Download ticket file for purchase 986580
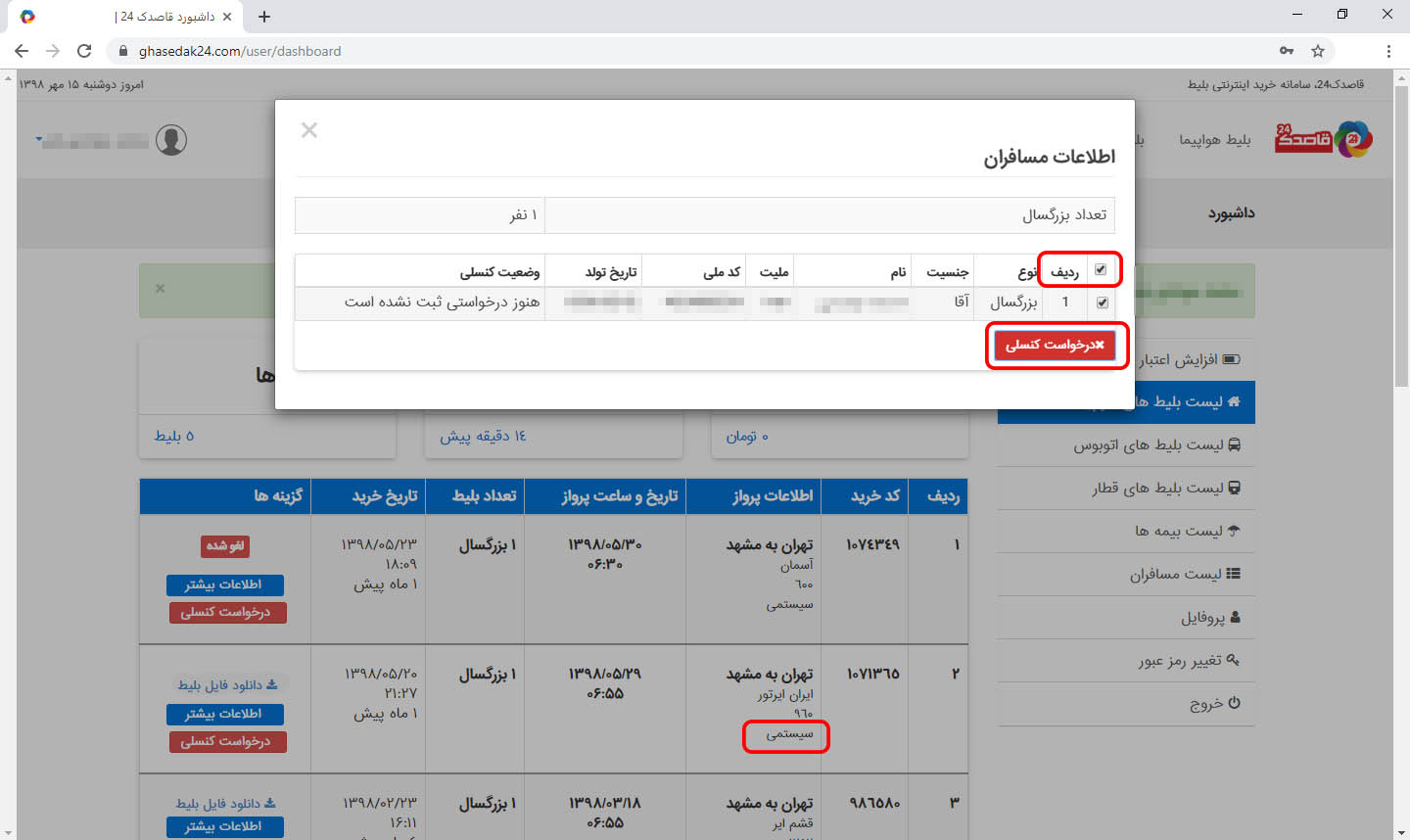This screenshot has width=1410, height=840. tap(226, 804)
